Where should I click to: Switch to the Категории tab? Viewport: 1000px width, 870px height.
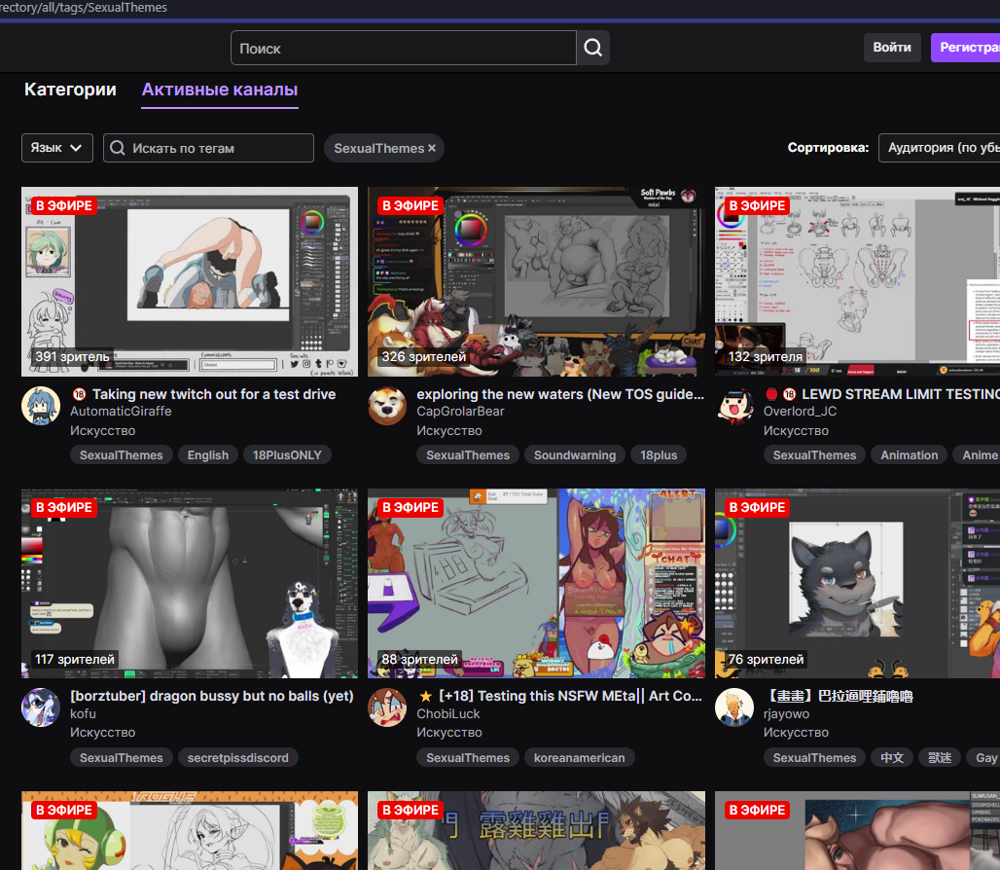[70, 90]
